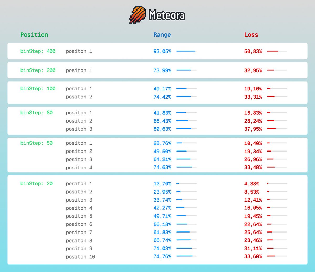Click the 37,95% loss value
The height and width of the screenshot is (272, 315).
253,129
